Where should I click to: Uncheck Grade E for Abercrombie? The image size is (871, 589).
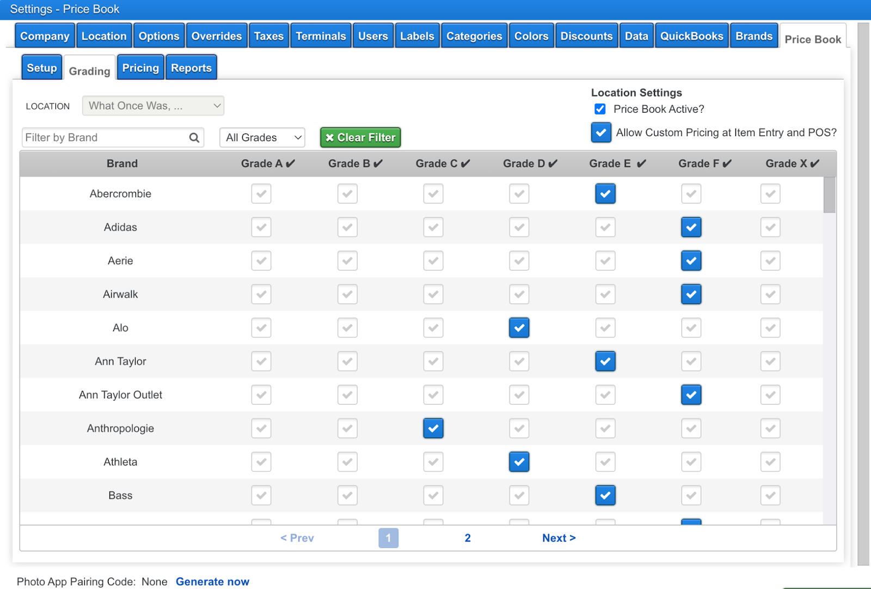tap(605, 194)
